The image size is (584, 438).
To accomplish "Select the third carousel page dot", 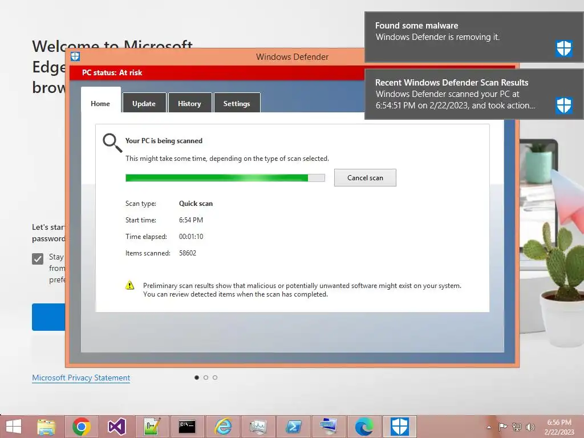I will pyautogui.click(x=215, y=378).
